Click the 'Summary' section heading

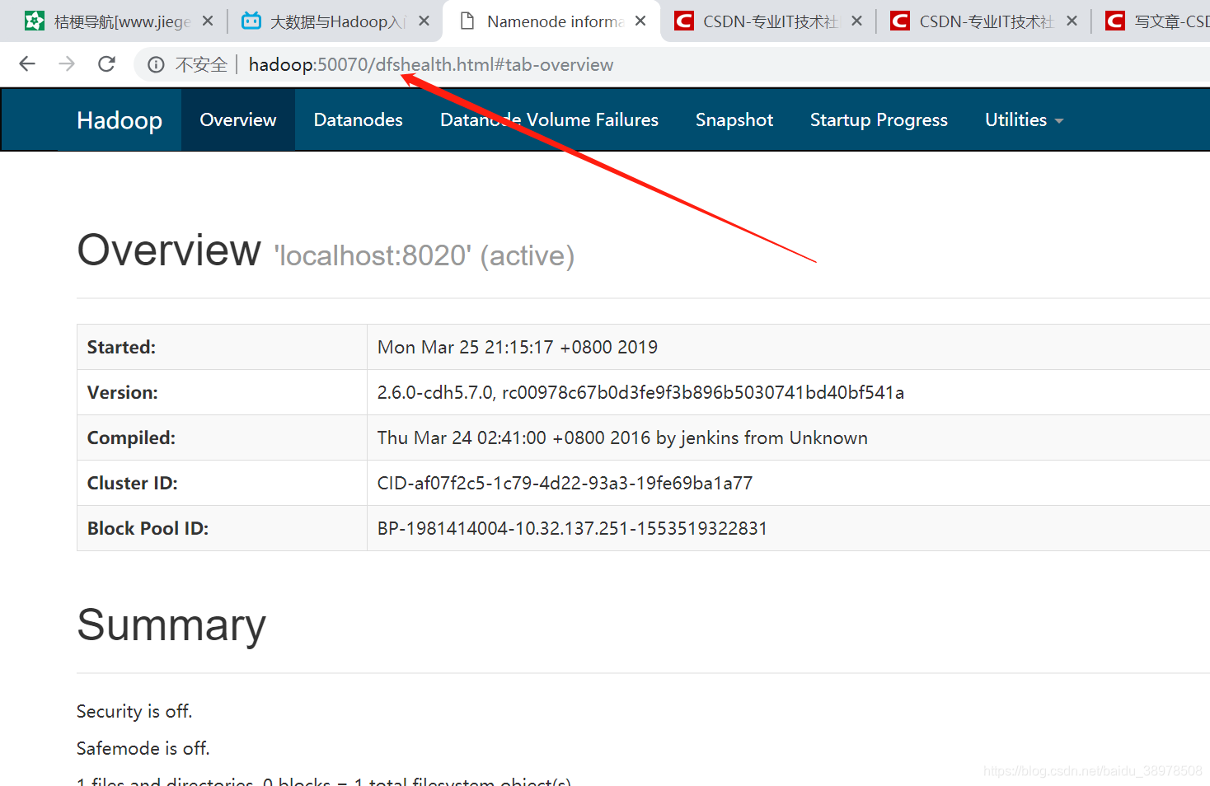(x=171, y=625)
